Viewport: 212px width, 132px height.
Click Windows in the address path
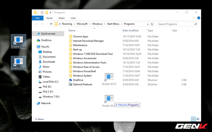point(97,24)
